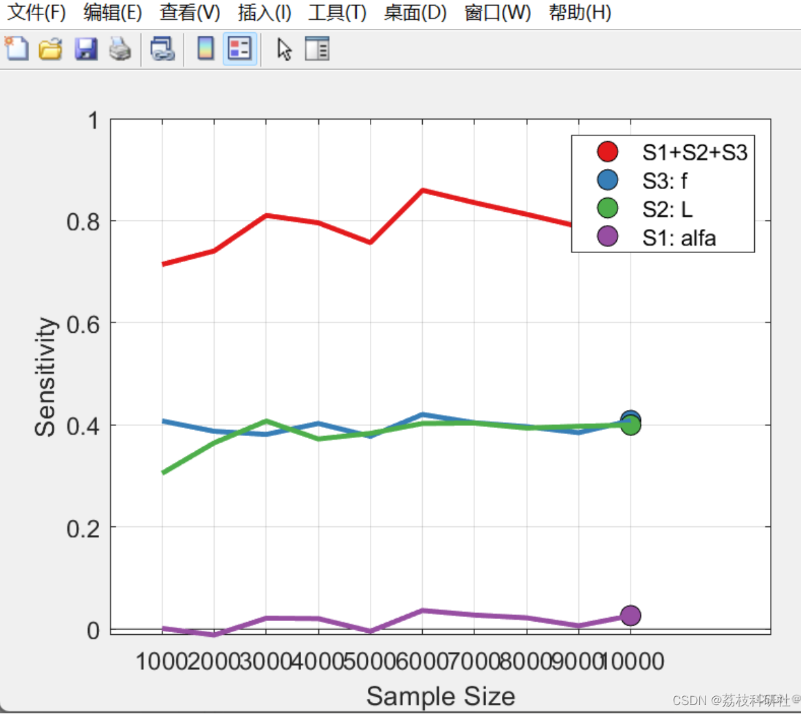Open the 文件(F) menu
The image size is (801, 714).
[x=36, y=12]
